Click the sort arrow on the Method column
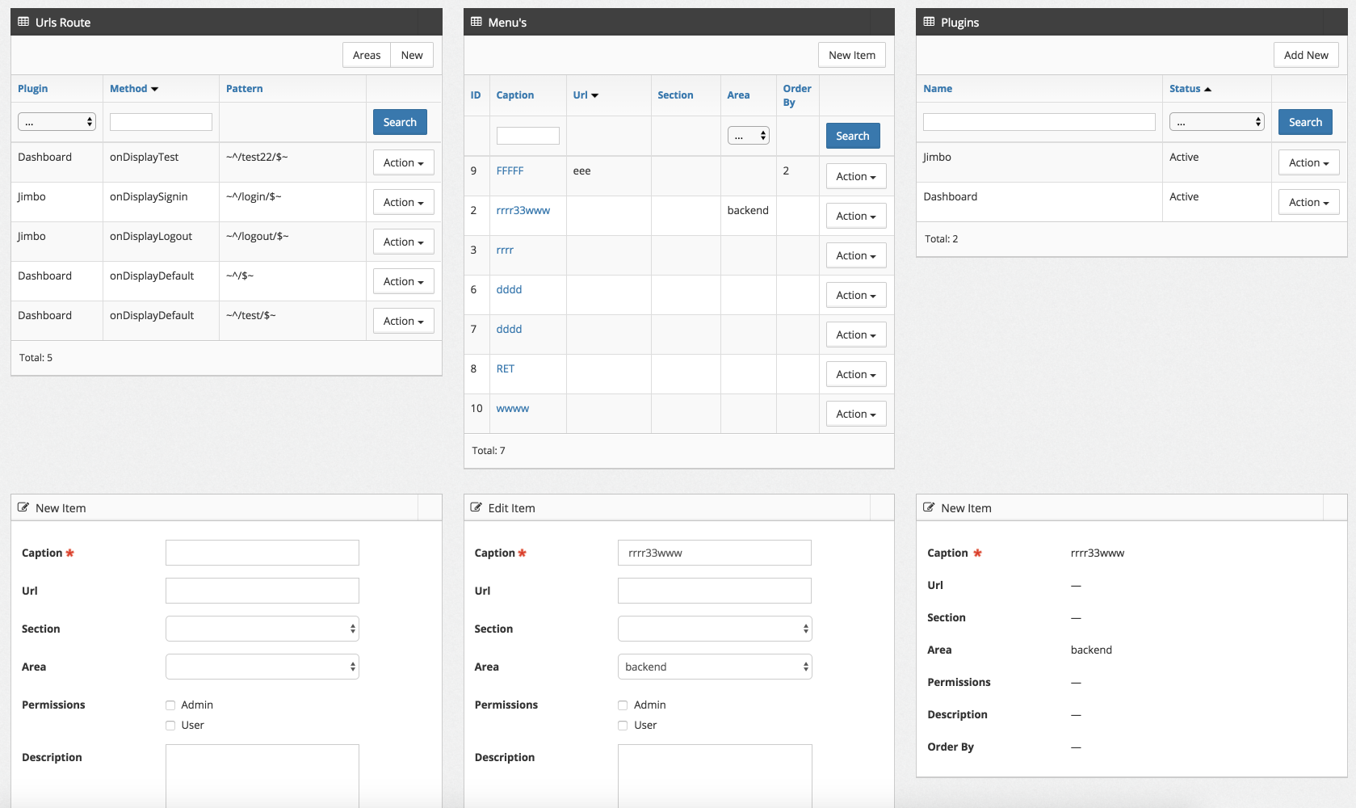 (155, 89)
